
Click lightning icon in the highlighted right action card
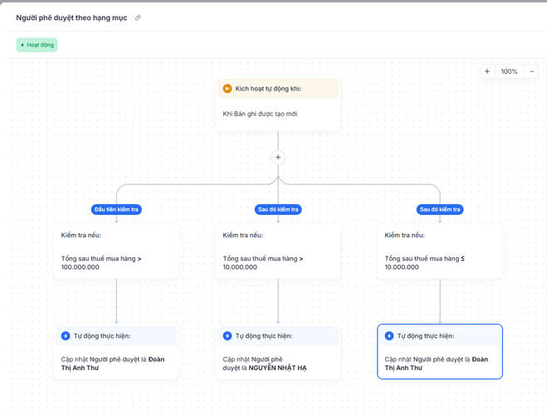pyautogui.click(x=389, y=336)
